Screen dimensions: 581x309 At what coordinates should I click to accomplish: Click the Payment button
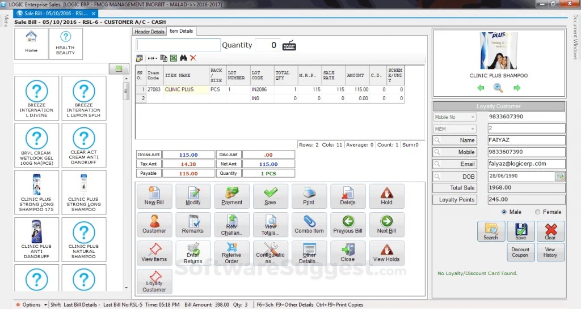click(x=231, y=196)
